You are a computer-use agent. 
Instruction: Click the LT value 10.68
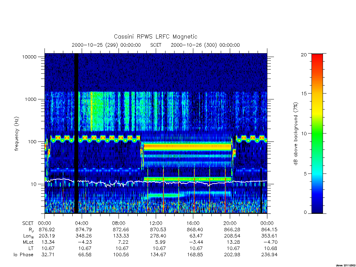click(270, 248)
